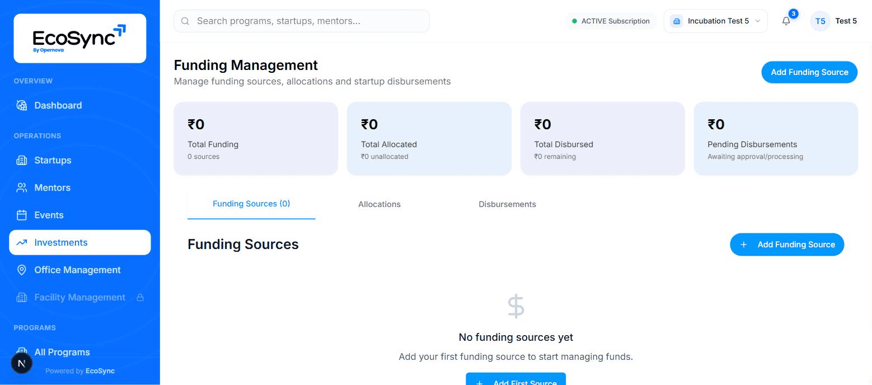Click the Dashboard sidebar icon
The width and height of the screenshot is (872, 385).
tap(22, 105)
